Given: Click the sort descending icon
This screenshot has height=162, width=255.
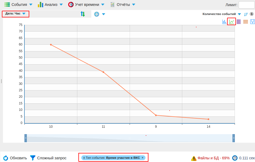Looking at the screenshot, I should tap(246, 14).
